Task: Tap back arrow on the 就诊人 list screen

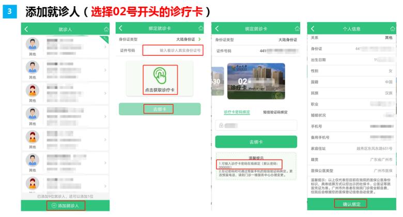Action: click(x=26, y=29)
